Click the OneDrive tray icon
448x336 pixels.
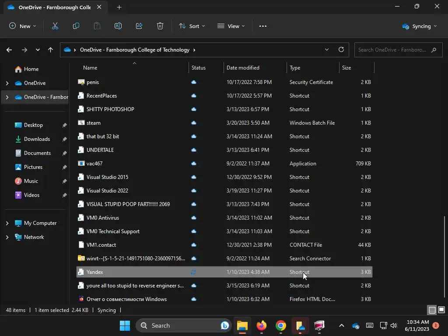click(x=356, y=325)
